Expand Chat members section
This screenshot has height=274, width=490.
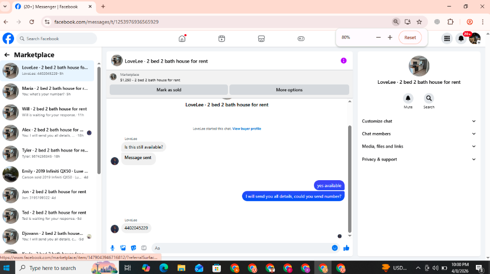[x=419, y=133]
